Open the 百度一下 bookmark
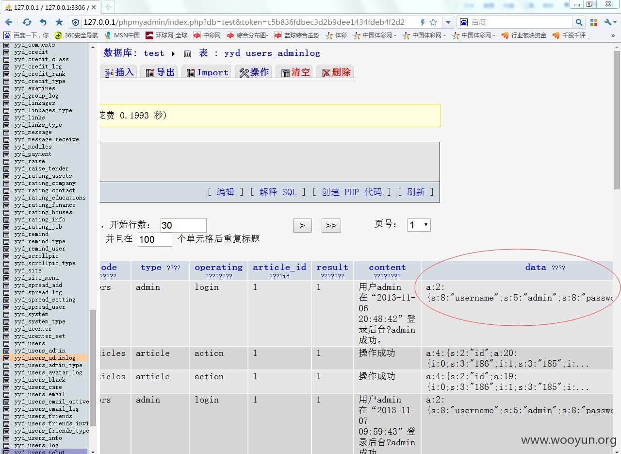The width and height of the screenshot is (621, 454). coord(26,35)
